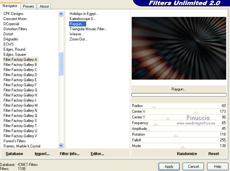This screenshot has width=230, height=171.
Task: Select Frames, Marble & Crystal category
Action: click(22, 146)
